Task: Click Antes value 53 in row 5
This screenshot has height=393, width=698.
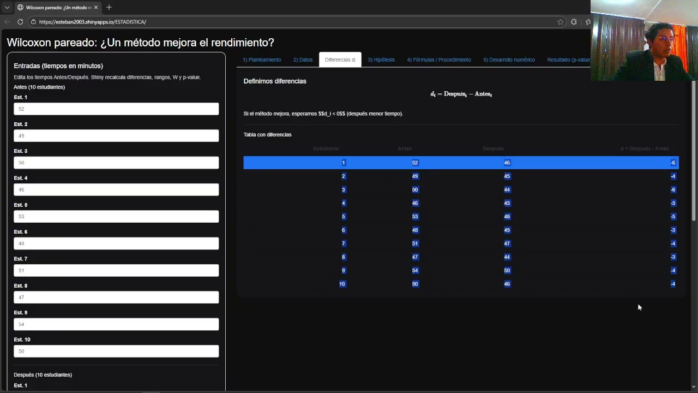Action: [x=415, y=217]
